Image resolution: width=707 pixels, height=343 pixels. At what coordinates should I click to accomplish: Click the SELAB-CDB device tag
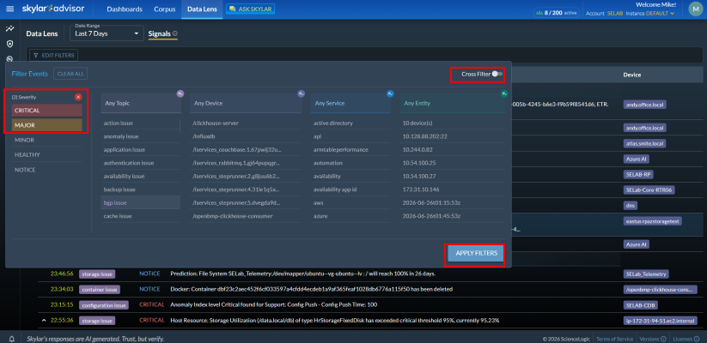tap(640, 304)
